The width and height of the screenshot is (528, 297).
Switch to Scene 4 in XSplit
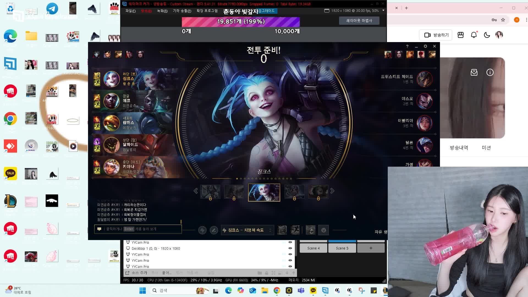point(313,248)
